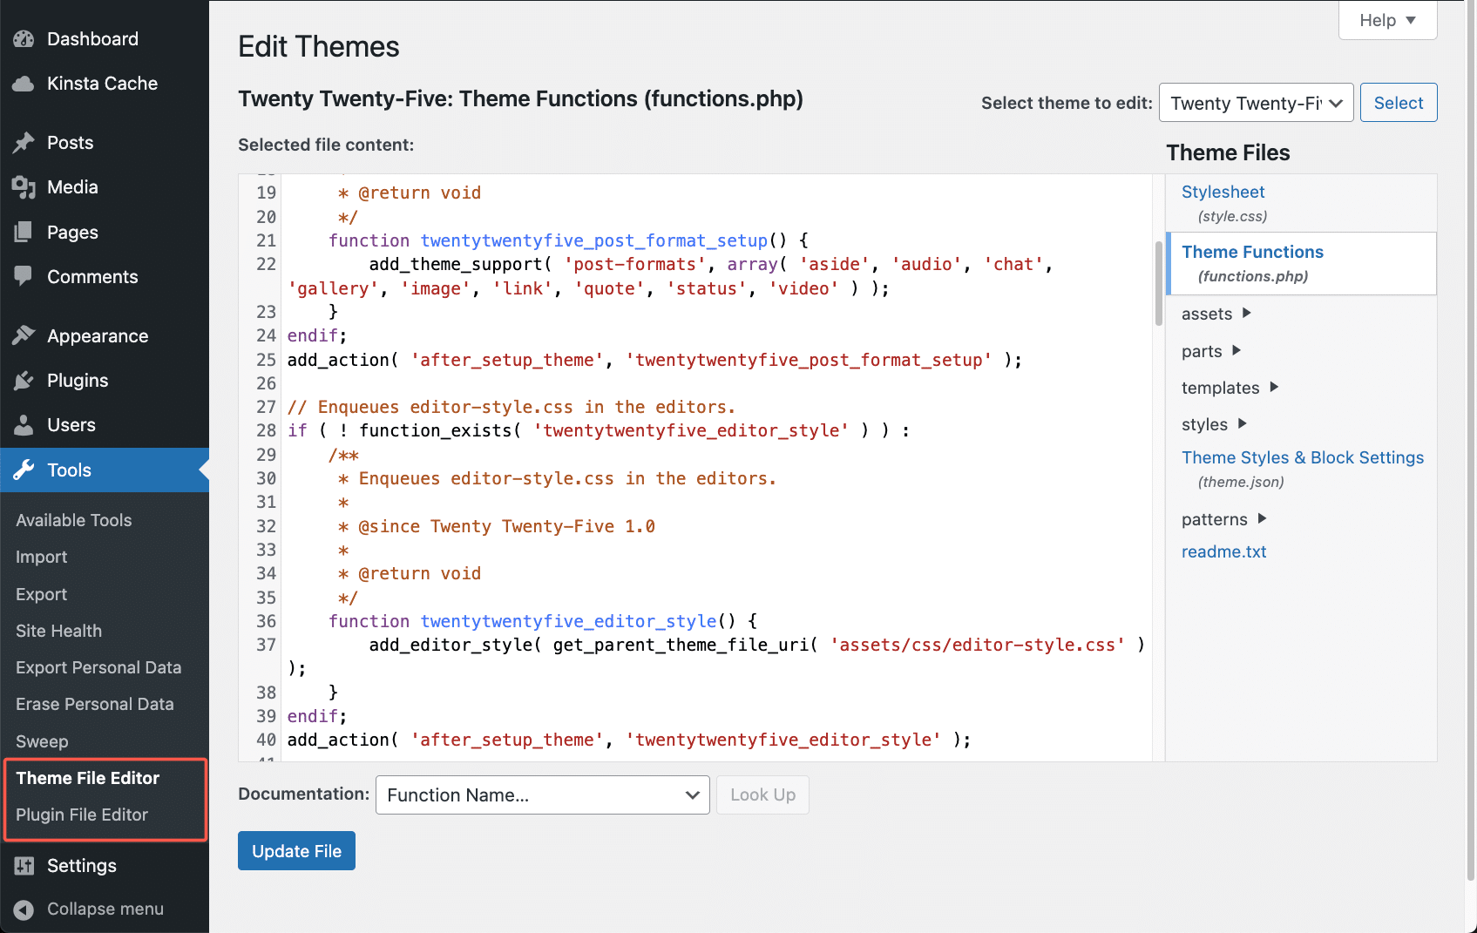This screenshot has width=1477, height=933.
Task: Open the Sweep submenu item
Action: (x=42, y=741)
